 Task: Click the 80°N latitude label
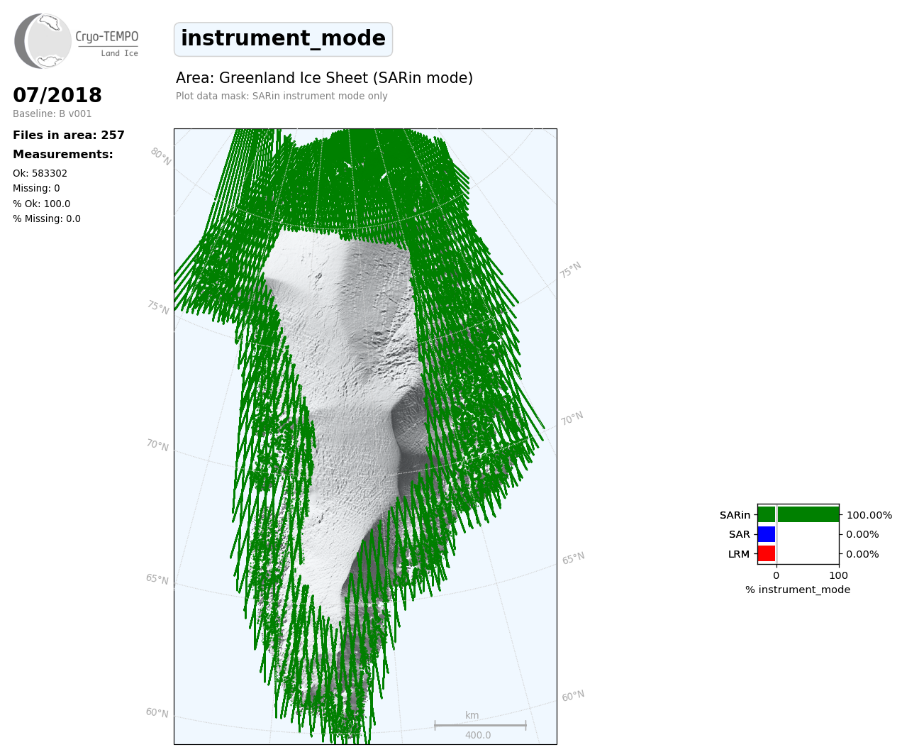160,156
